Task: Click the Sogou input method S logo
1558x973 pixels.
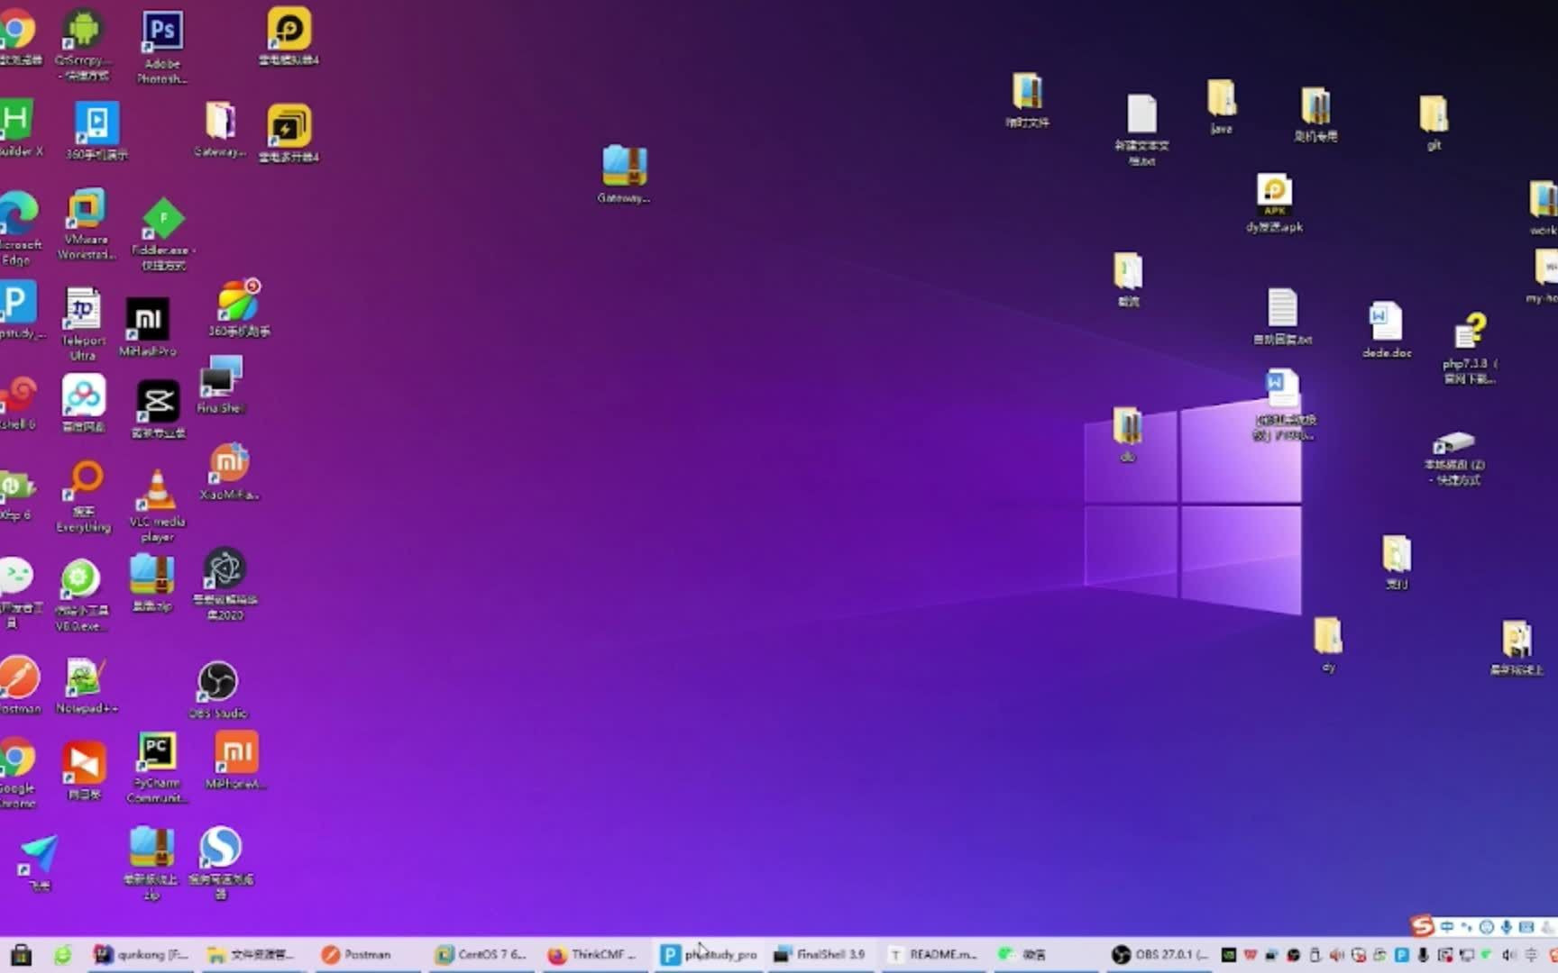Action: tap(1423, 925)
